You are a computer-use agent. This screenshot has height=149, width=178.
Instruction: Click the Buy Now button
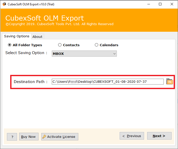click(29, 137)
